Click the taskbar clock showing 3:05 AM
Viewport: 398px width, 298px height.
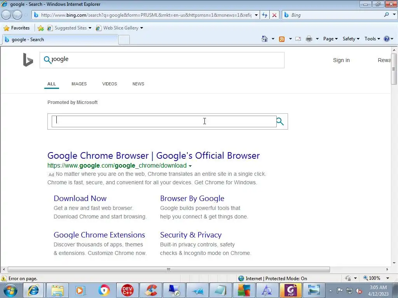point(378,291)
